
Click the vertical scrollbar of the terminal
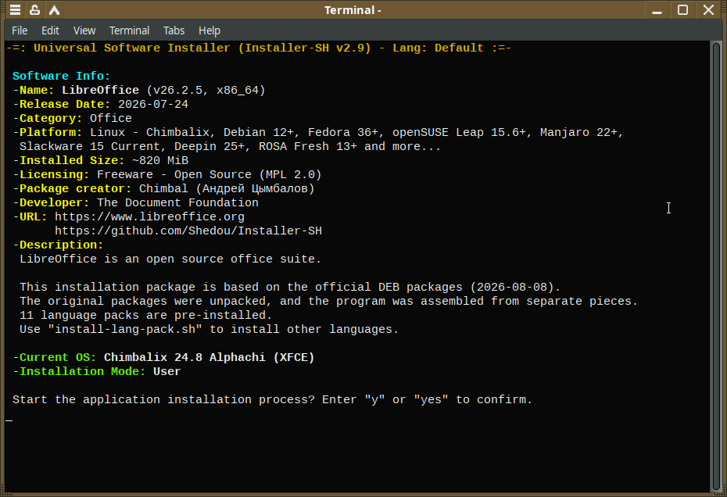(716, 266)
